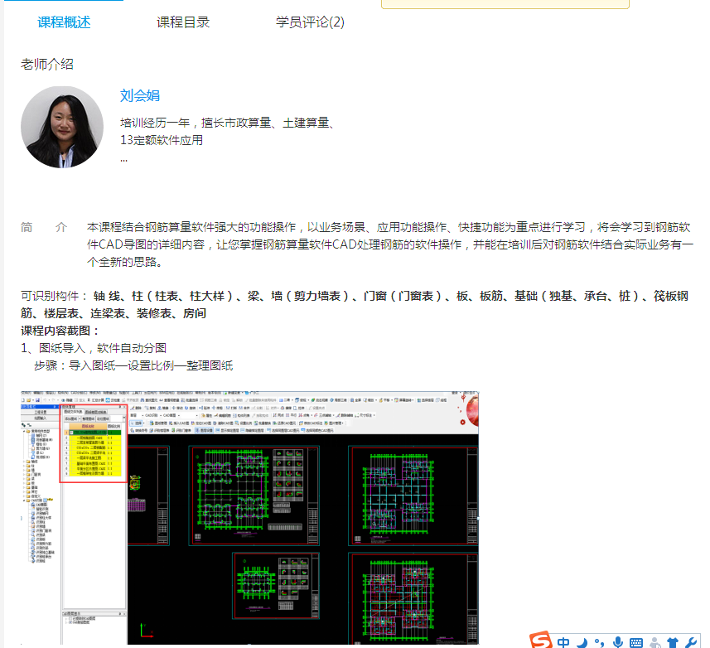Click the teacher's round profile photo

click(62, 128)
